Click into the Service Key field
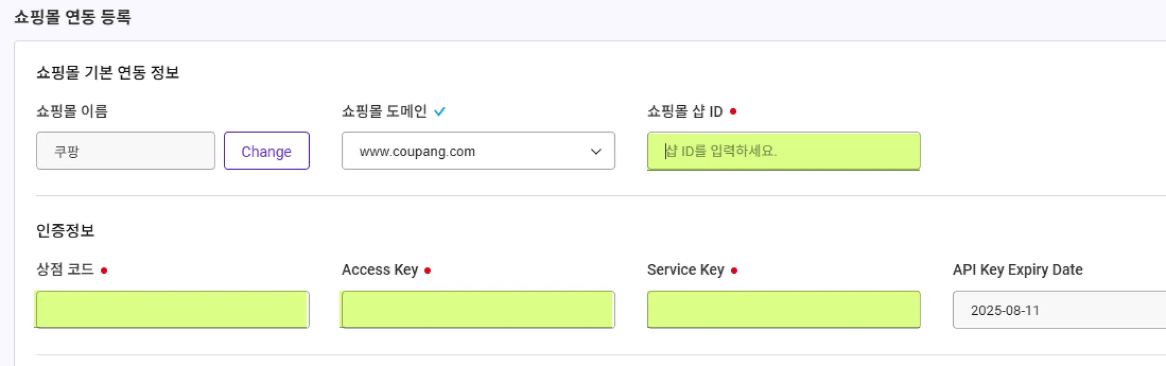Image resolution: width=1166 pixels, height=366 pixels. (783, 310)
